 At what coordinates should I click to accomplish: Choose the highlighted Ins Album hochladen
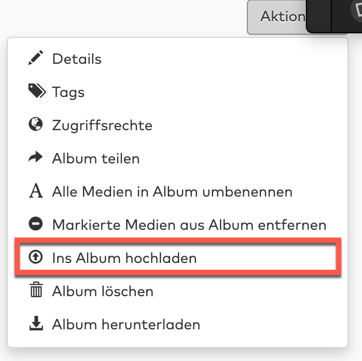tap(124, 258)
